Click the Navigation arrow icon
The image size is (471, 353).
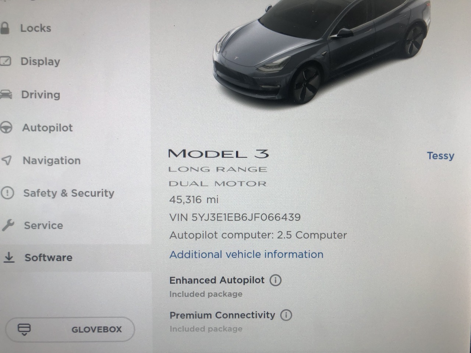coord(7,160)
